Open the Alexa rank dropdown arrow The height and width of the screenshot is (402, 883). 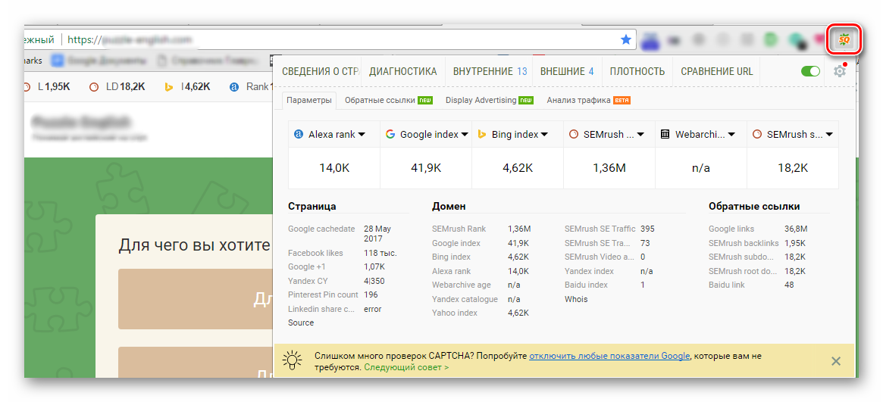pos(362,135)
